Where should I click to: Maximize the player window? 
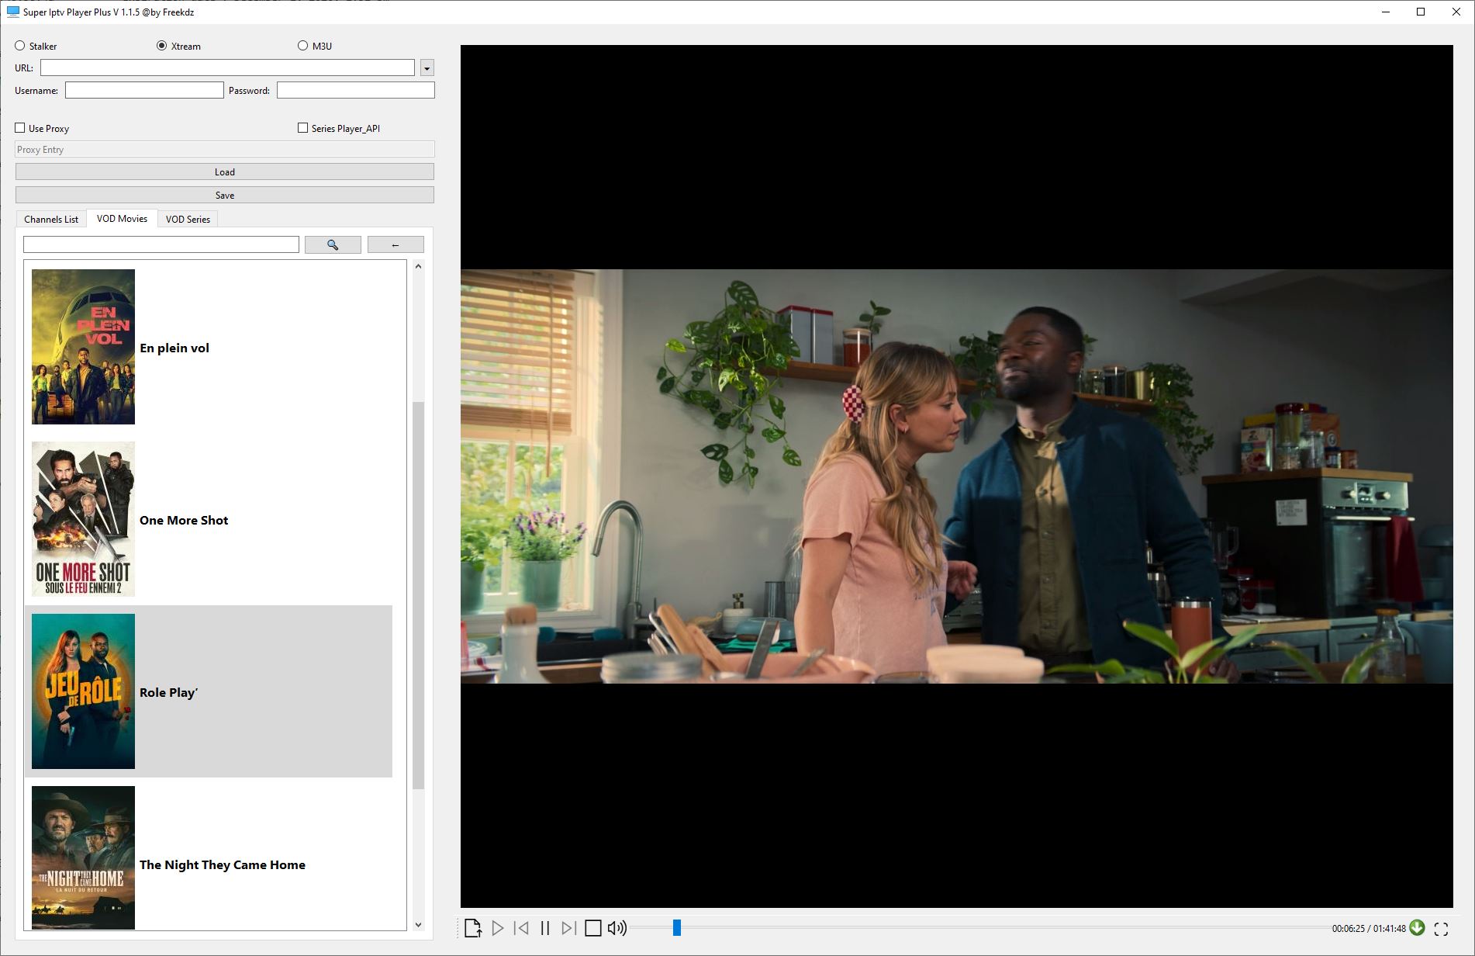point(1421,12)
